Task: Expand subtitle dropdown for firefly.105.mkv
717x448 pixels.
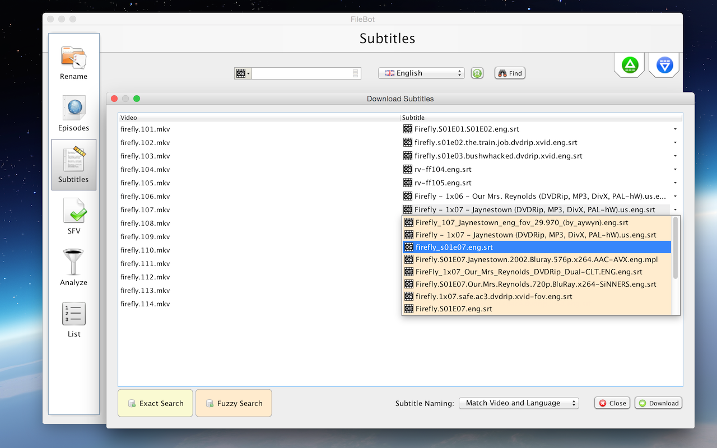Action: (x=675, y=183)
